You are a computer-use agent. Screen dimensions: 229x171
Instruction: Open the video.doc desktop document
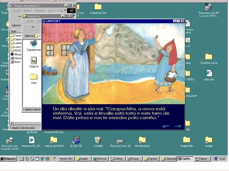209,75
